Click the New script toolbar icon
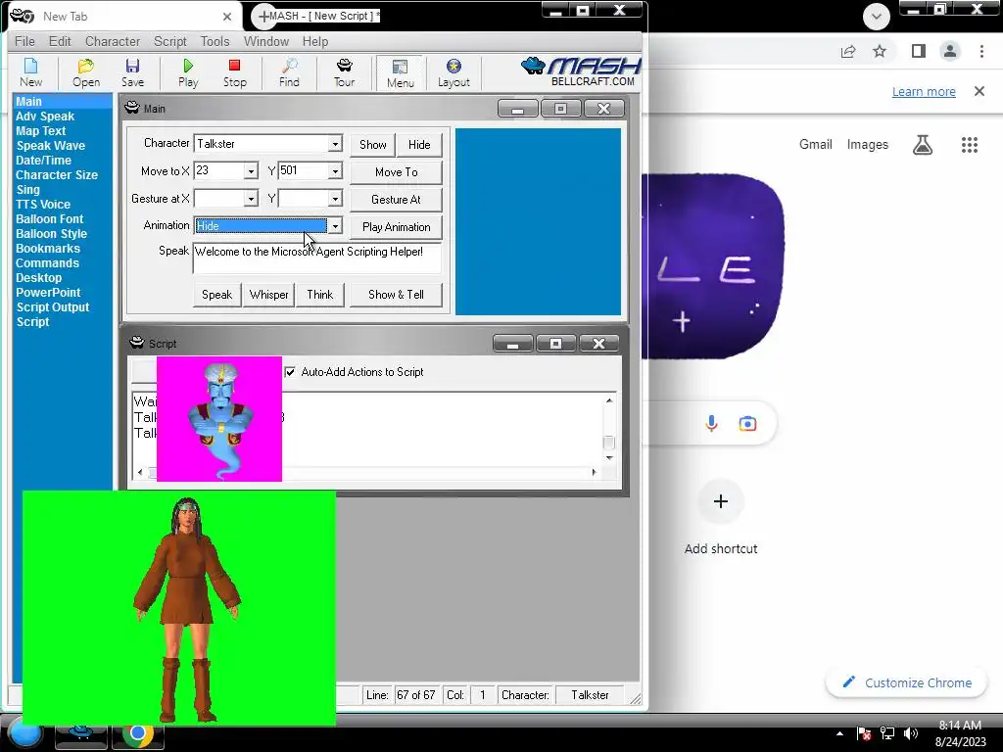The width and height of the screenshot is (1003, 752). pos(30,72)
